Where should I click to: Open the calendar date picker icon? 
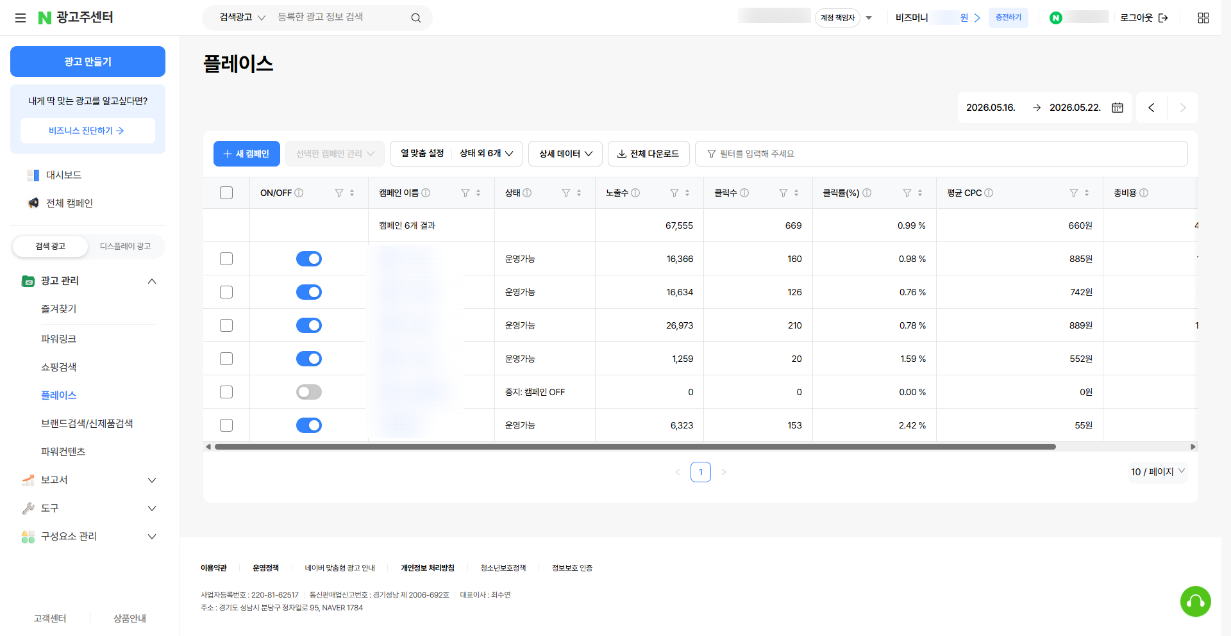pos(1118,108)
